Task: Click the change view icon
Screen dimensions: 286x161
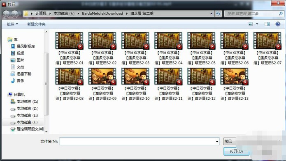Action: [x=251, y=24]
